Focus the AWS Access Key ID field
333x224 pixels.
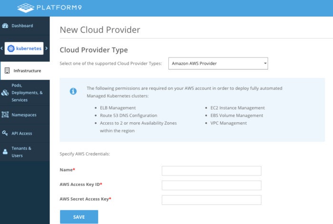click(212, 185)
